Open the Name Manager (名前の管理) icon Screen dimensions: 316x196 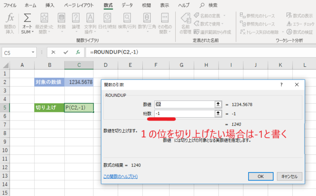[185, 23]
